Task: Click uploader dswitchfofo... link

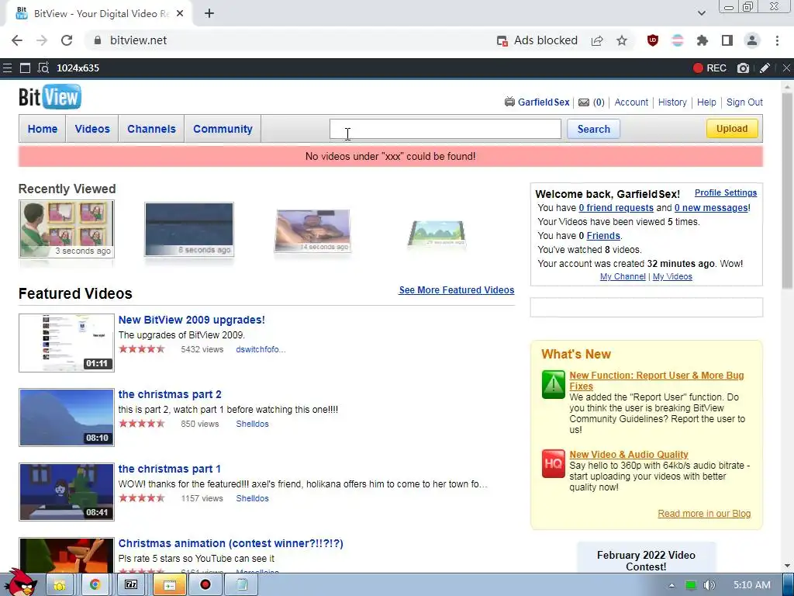Action: point(261,349)
